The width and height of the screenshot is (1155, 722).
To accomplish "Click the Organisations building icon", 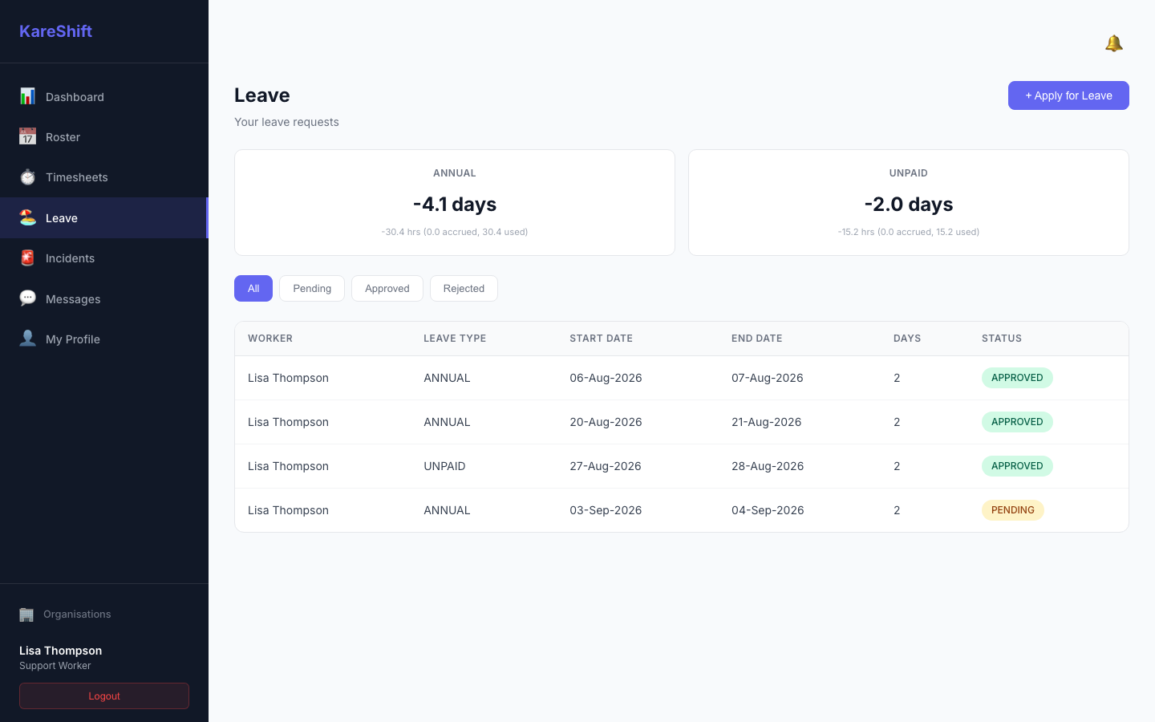I will tap(26, 615).
